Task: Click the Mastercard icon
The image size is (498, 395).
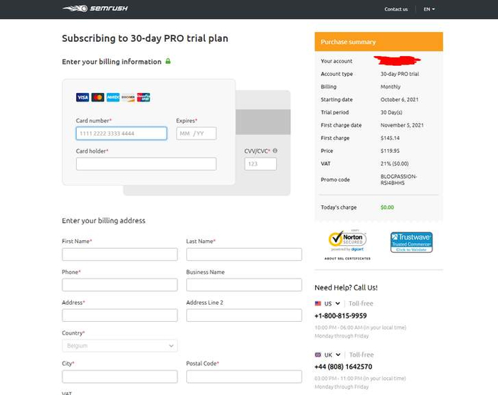Action: [98, 97]
